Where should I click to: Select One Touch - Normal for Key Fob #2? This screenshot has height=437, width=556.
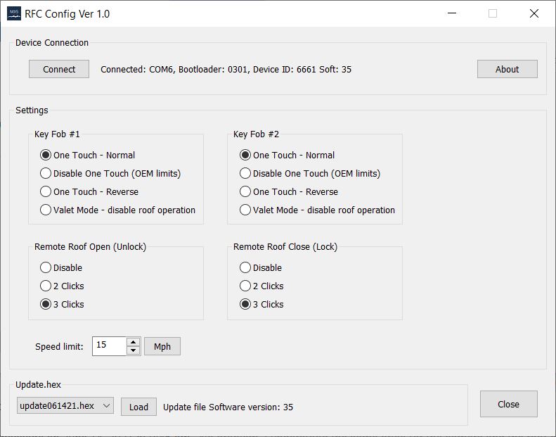pyautogui.click(x=245, y=155)
